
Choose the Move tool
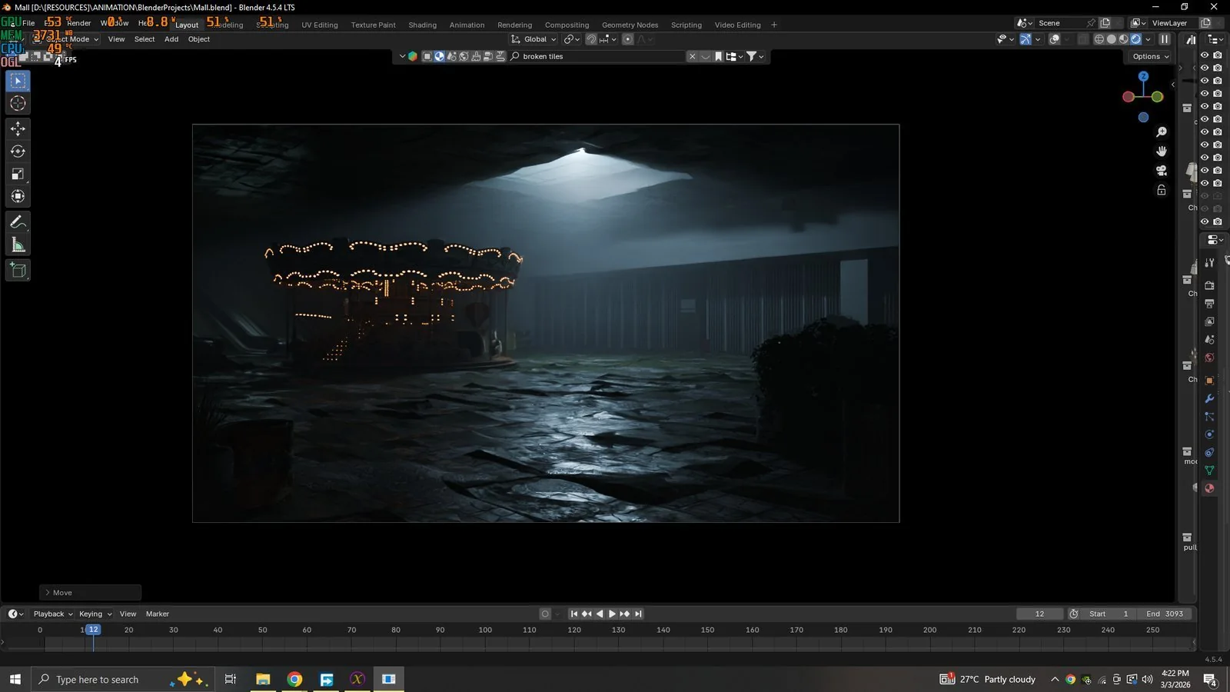[18, 128]
